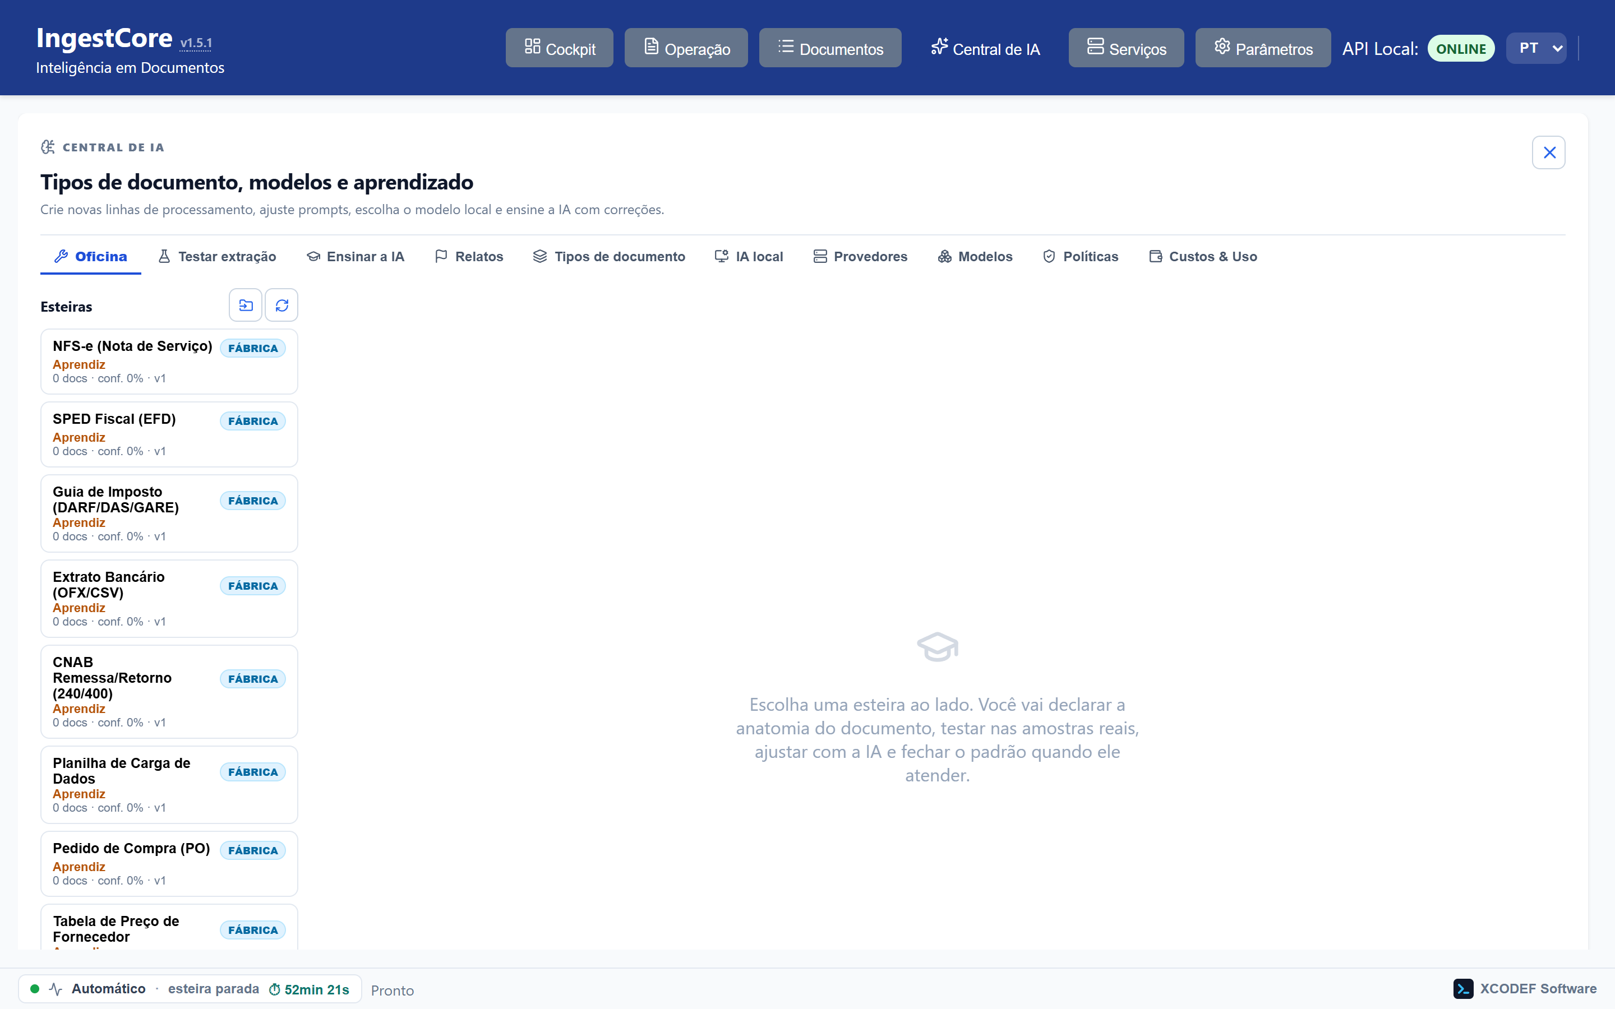
Task: Click the wallet icon beside Custos & Uso
Action: pos(1156,256)
